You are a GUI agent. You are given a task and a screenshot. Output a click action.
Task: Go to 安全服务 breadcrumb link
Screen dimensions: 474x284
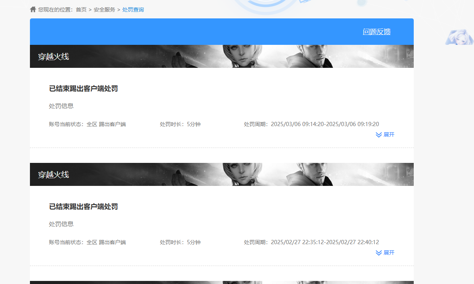[x=104, y=10]
